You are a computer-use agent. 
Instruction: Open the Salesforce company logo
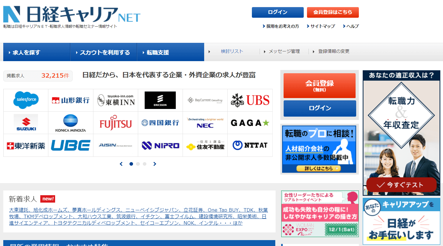point(26,100)
